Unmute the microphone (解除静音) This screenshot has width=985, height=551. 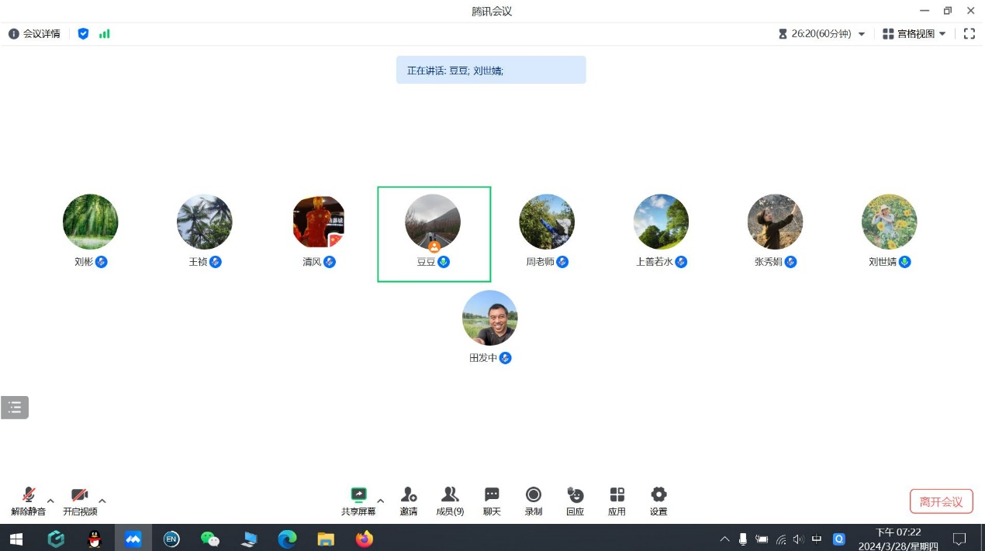pos(29,501)
